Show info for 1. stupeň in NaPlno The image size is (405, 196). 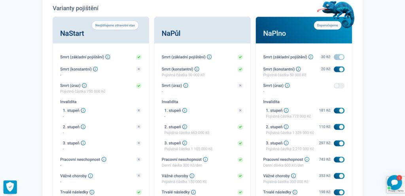(x=286, y=110)
